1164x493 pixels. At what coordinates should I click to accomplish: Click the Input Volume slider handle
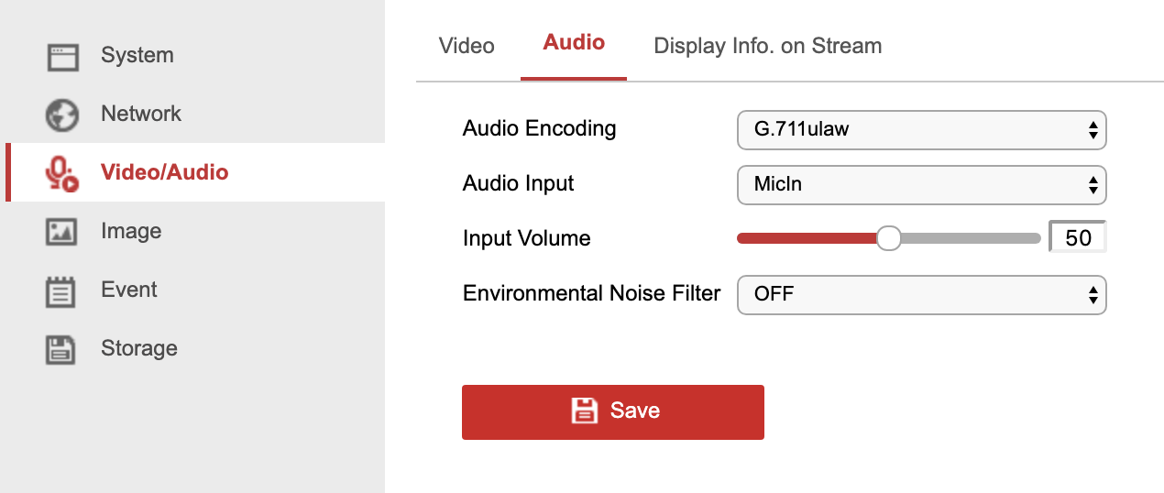pyautogui.click(x=889, y=238)
